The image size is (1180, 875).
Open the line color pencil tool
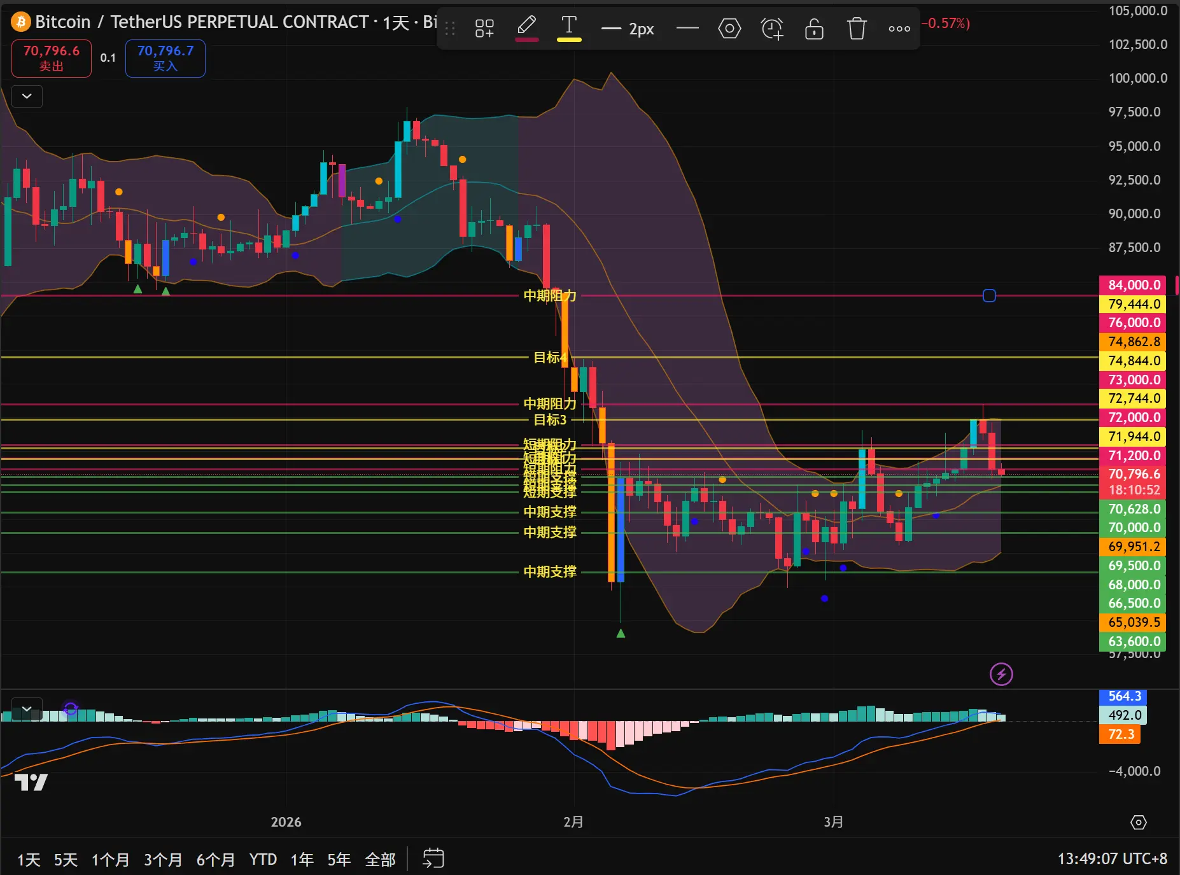pos(526,28)
